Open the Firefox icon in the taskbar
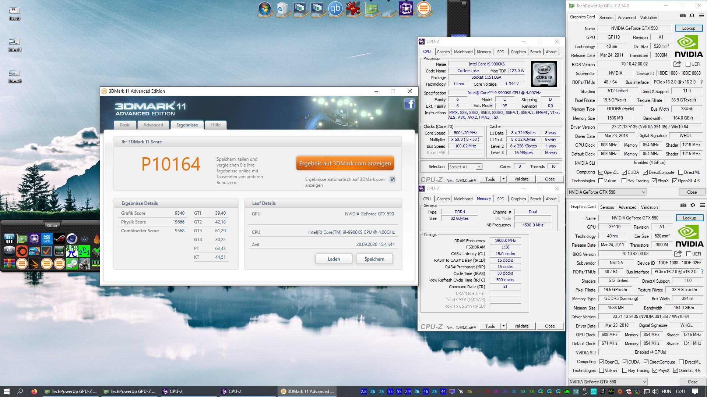Image resolution: width=707 pixels, height=397 pixels. tap(34, 391)
